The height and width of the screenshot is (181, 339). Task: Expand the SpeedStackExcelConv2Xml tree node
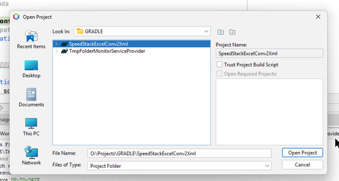(56, 44)
